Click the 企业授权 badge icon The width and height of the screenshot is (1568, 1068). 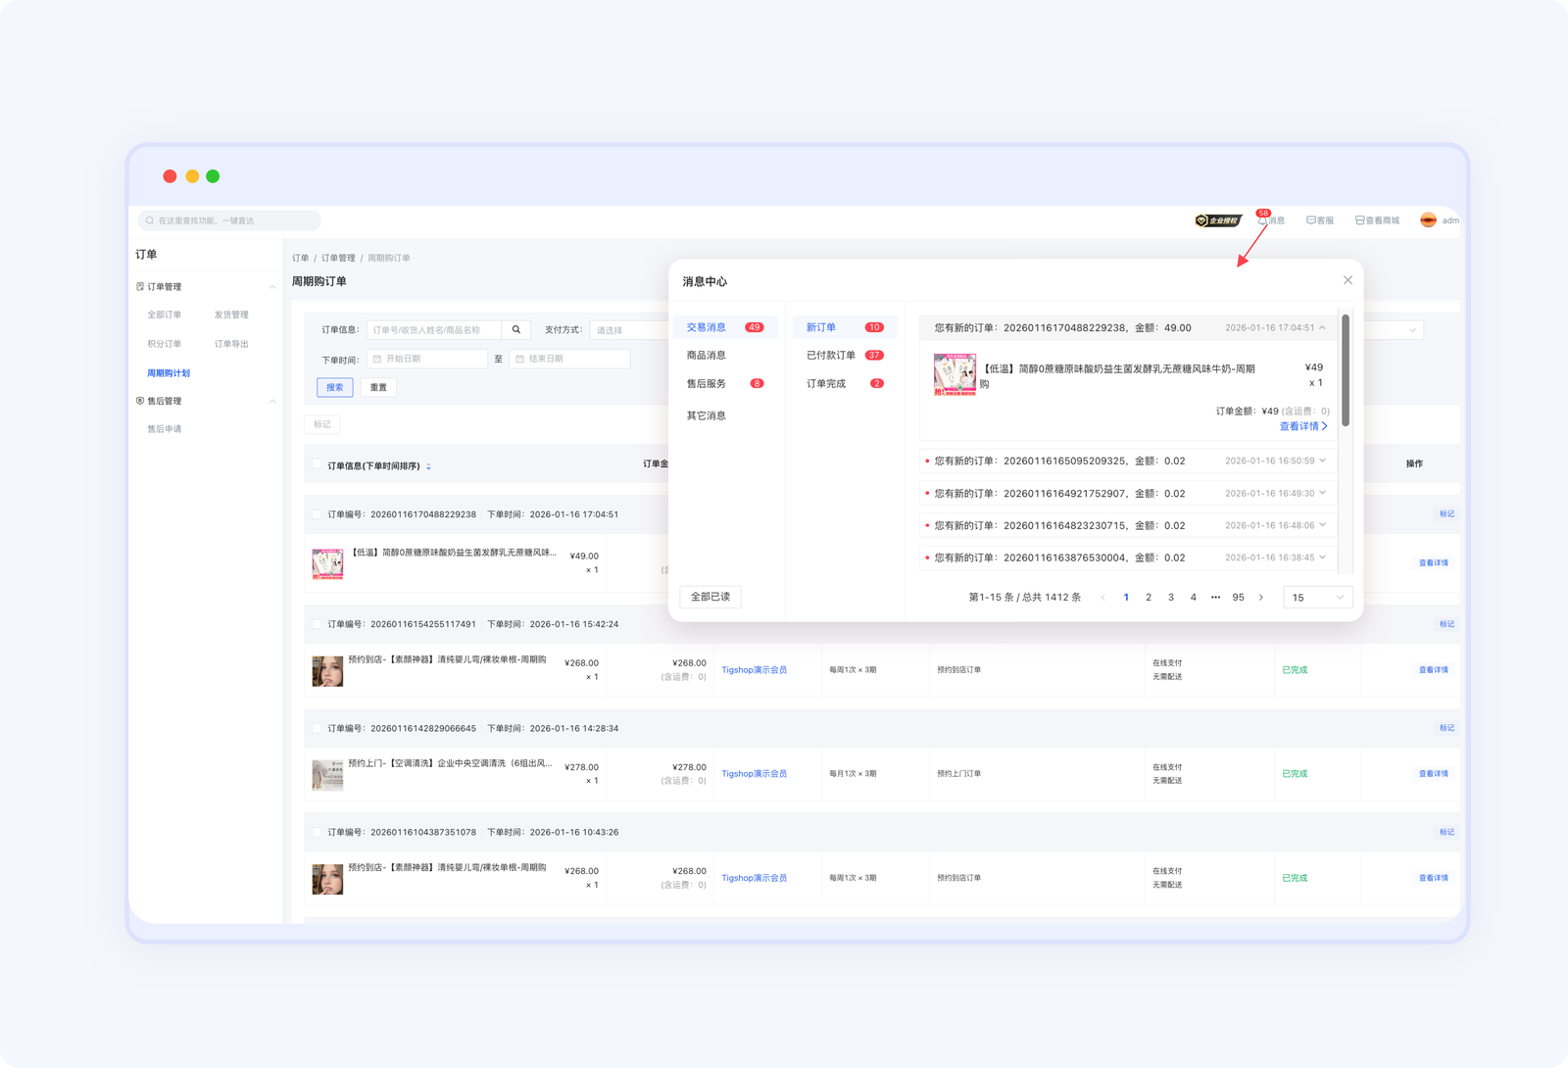(1218, 220)
